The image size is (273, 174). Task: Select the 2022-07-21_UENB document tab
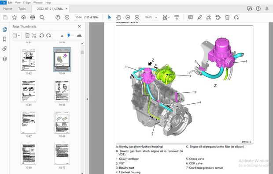(50, 9)
